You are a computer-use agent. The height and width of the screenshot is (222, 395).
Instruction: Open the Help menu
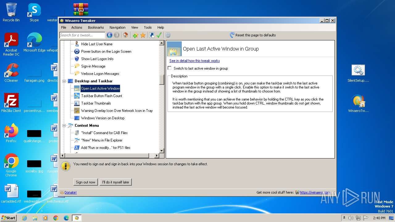coord(160,27)
